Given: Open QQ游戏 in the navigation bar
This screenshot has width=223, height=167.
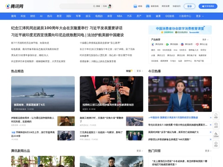Looking at the screenshot, I should coord(170,16).
